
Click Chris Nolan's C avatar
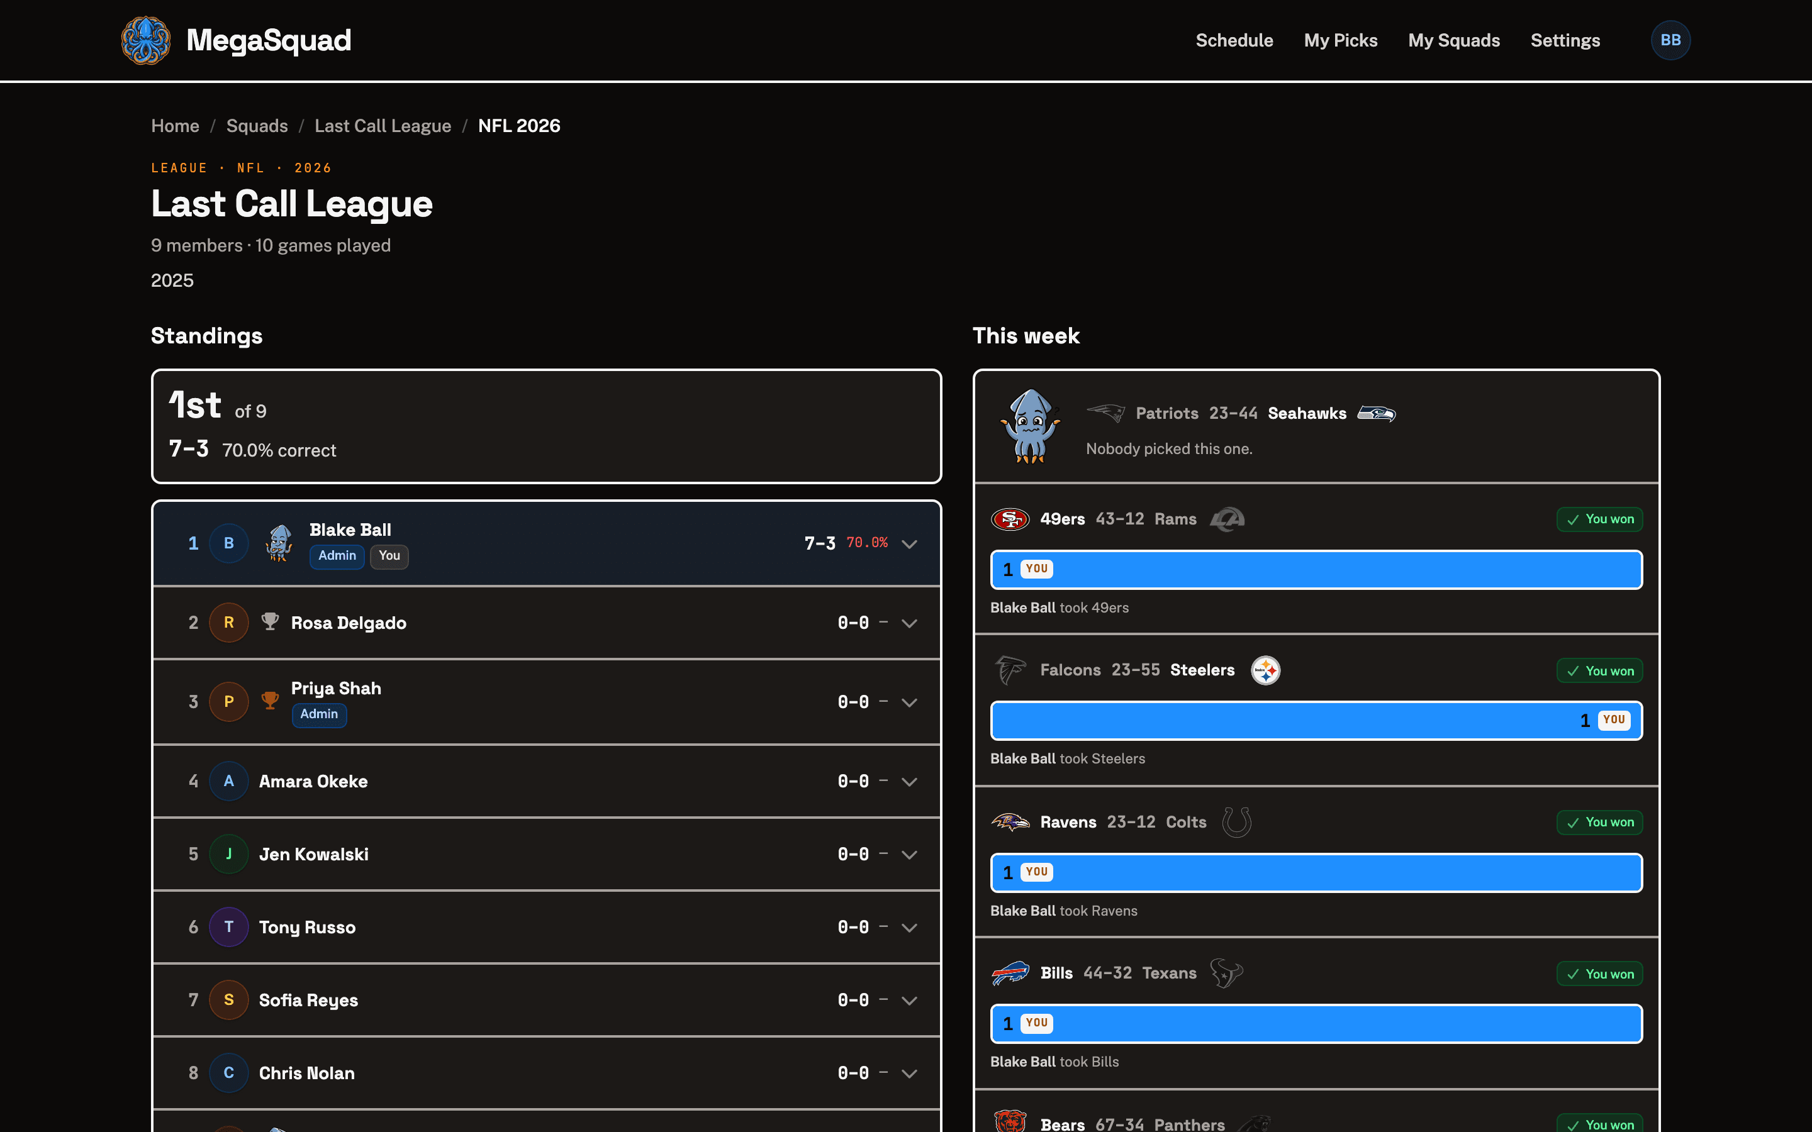coord(228,1073)
